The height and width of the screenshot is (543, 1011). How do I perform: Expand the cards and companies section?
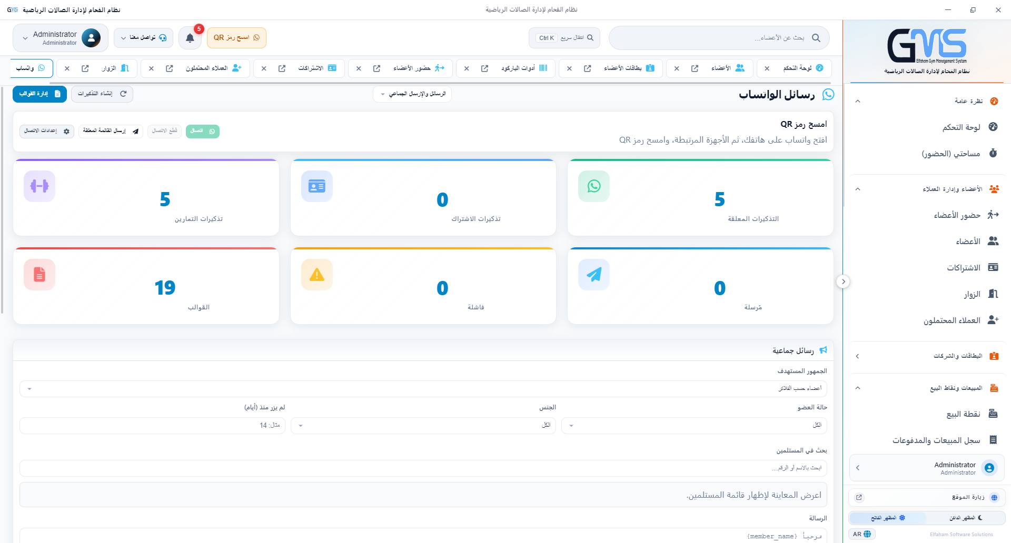click(927, 356)
